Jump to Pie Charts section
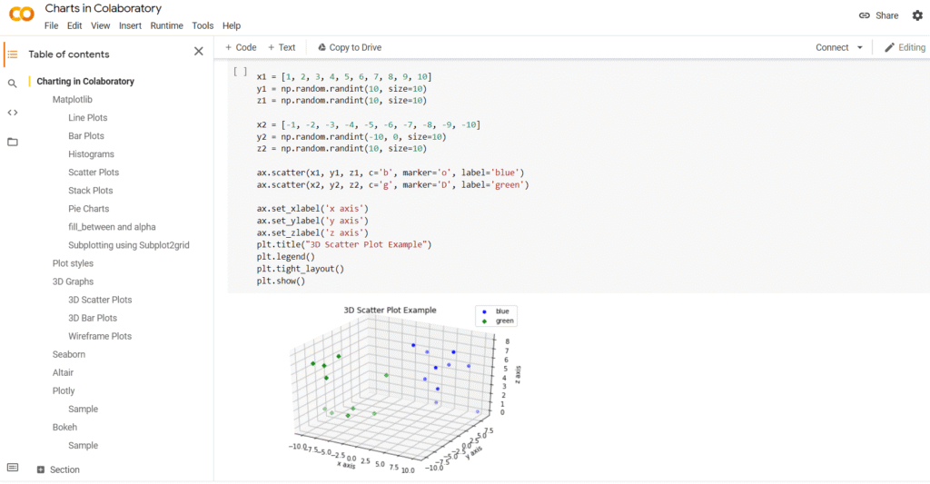The height and width of the screenshot is (484, 930). (88, 209)
